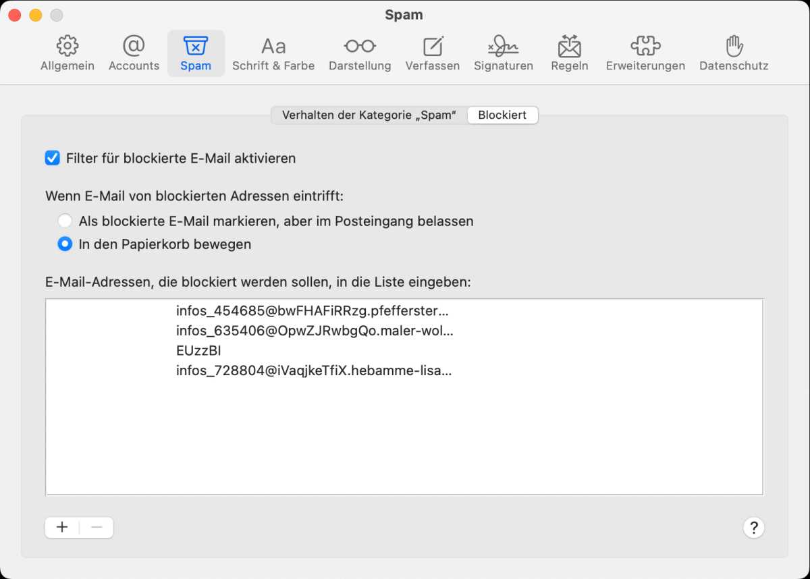Open the Datenschutz hand pane
Viewport: 810px width, 579px height.
click(x=734, y=53)
